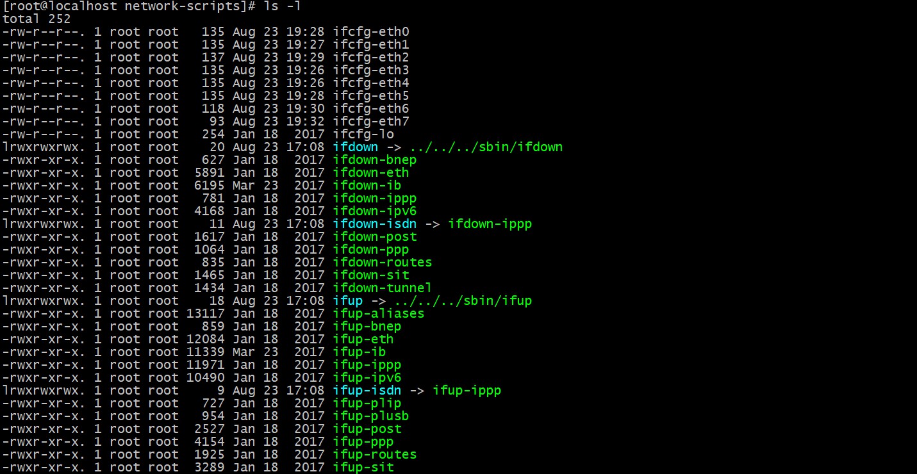This screenshot has height=474, width=917.
Task: Click the cyan ifup symlink name
Action: pos(348,301)
